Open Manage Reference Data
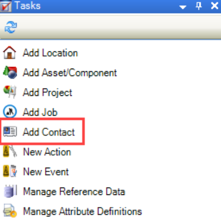 pos(74,191)
